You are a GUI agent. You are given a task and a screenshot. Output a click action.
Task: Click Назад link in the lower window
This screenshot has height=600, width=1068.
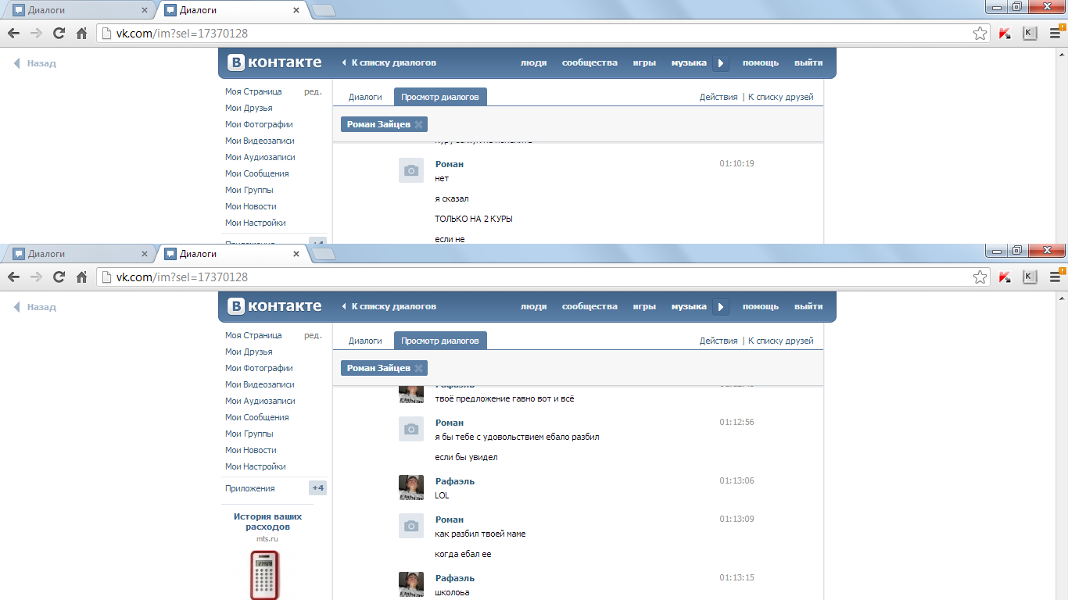35,307
